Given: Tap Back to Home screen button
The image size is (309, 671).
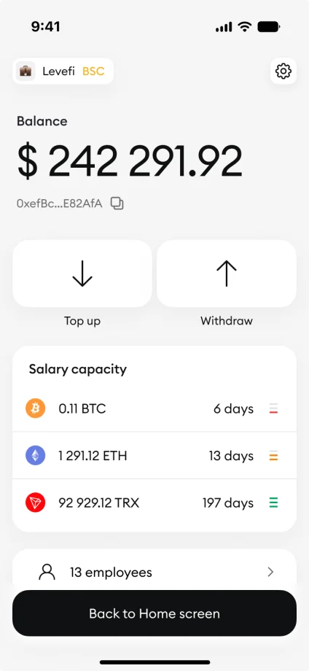Looking at the screenshot, I should coord(154,613).
